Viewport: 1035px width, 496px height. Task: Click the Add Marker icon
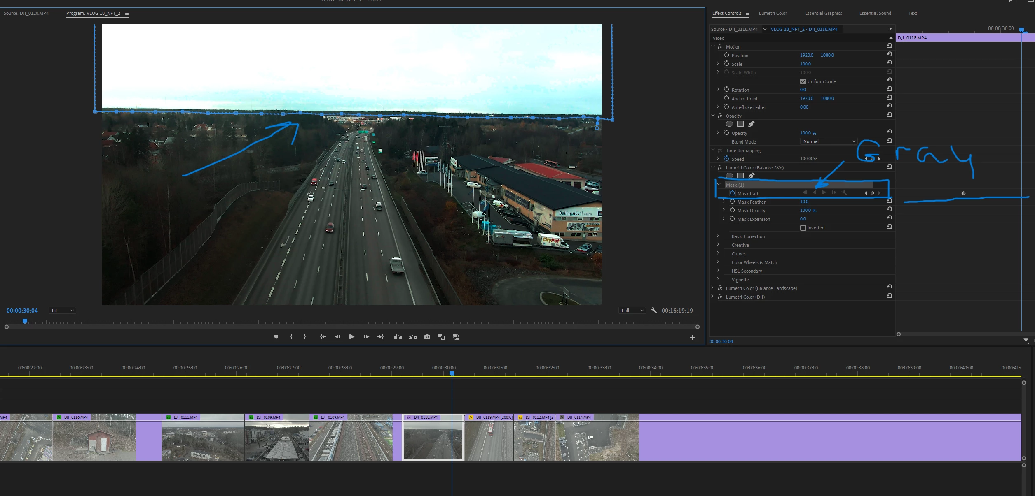click(276, 337)
